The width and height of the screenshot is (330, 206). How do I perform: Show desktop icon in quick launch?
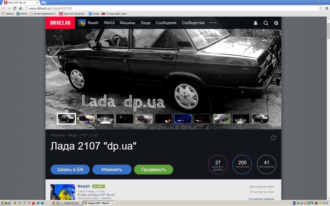(x=42, y=203)
